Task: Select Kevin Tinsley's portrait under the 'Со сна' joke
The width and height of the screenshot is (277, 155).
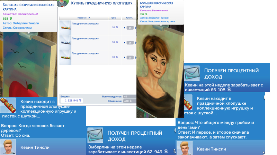Action: (x=8, y=147)
